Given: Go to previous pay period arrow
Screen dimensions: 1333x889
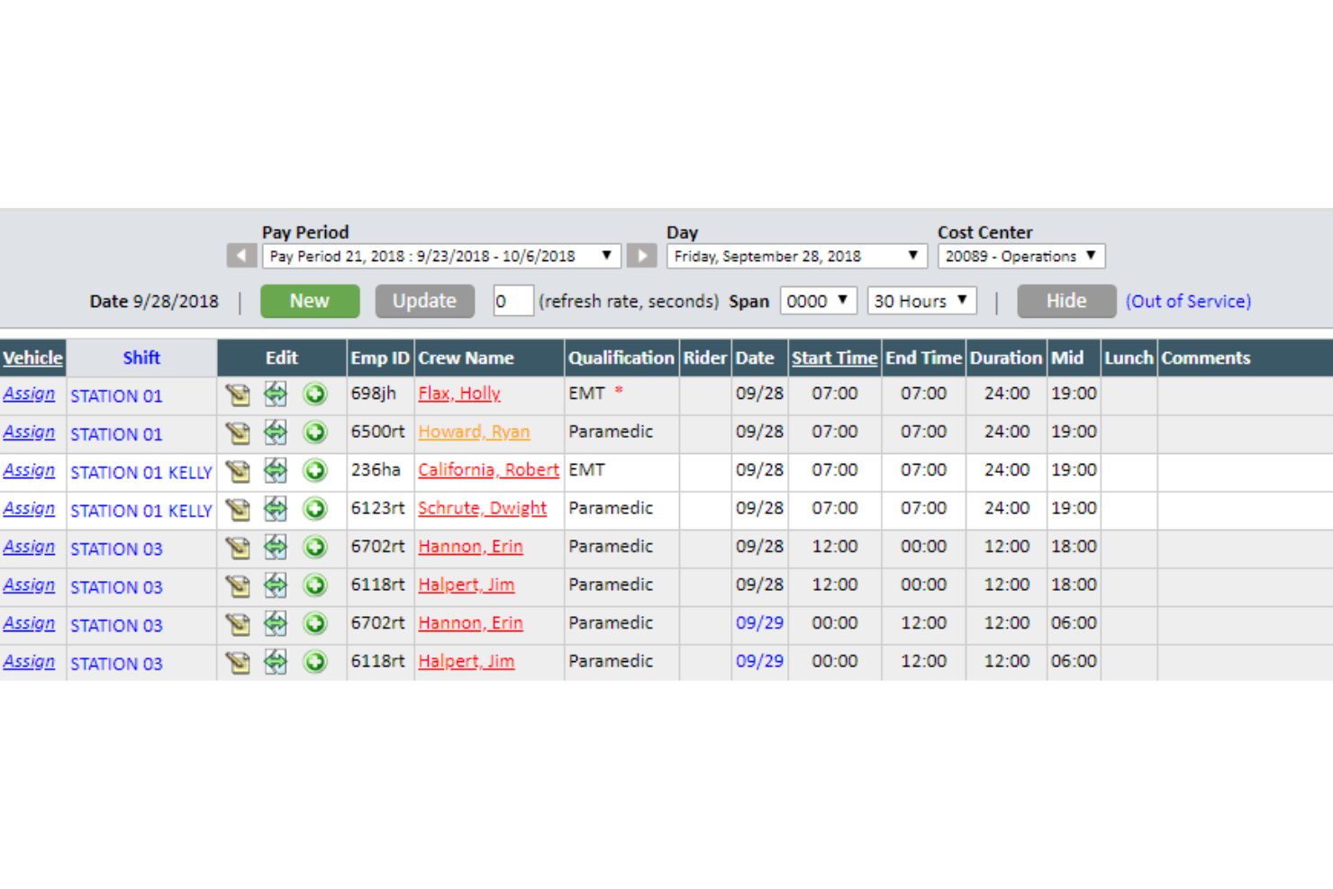Looking at the screenshot, I should pyautogui.click(x=241, y=256).
